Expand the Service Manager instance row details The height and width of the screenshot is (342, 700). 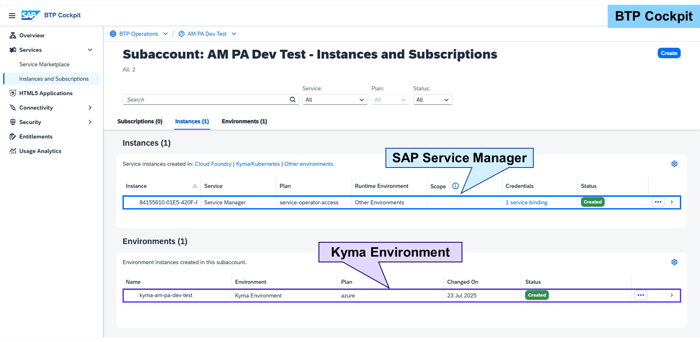[672, 202]
